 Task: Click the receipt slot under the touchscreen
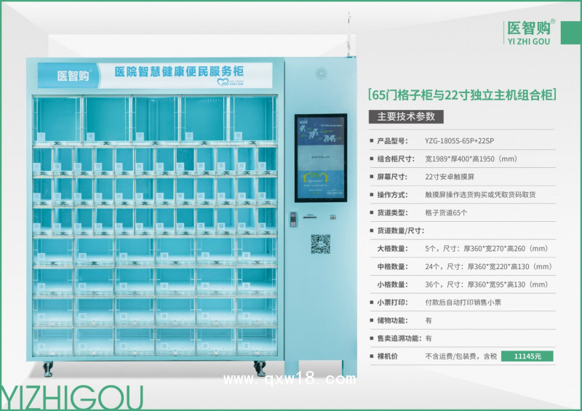pos(310,217)
